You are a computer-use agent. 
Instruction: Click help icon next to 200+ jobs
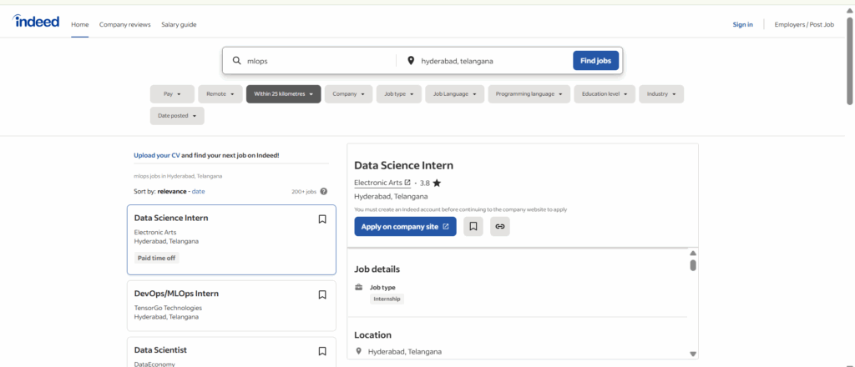coord(324,192)
